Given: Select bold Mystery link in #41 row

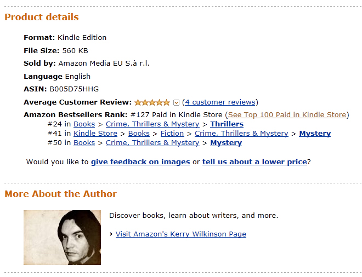Looking at the screenshot, I should tap(315, 134).
